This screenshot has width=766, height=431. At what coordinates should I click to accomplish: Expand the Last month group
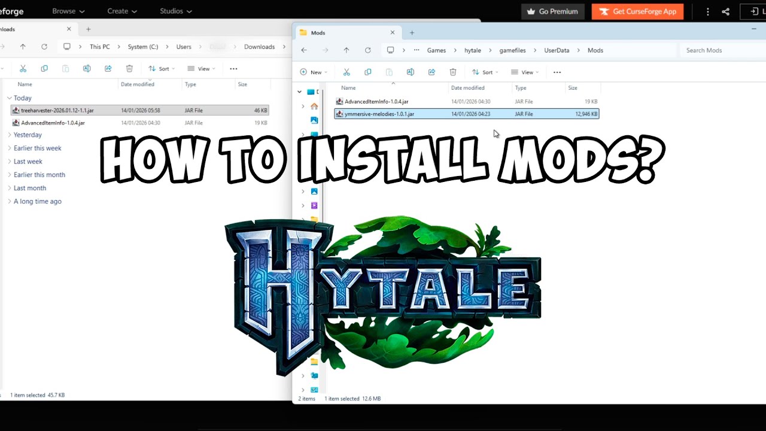click(9, 188)
